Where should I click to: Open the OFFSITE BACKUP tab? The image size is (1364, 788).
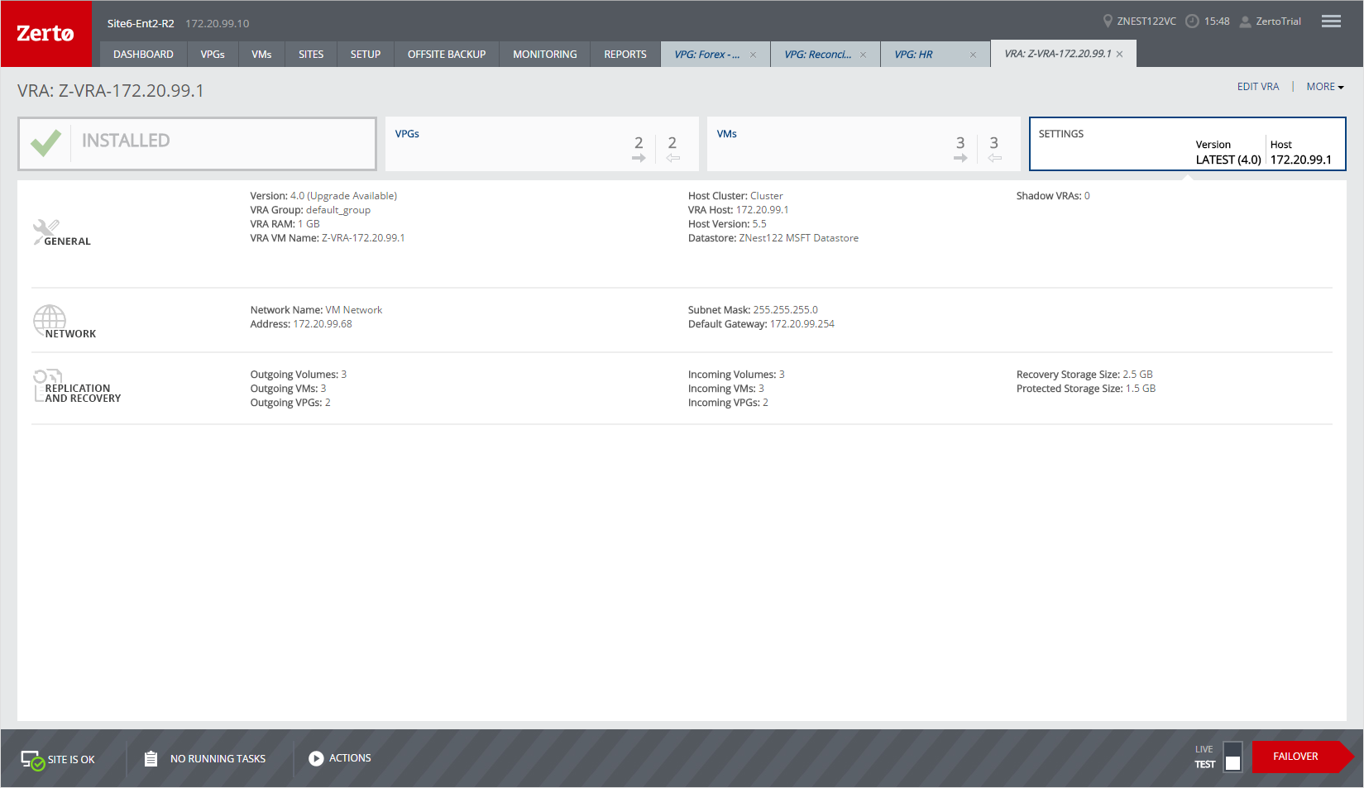point(447,55)
